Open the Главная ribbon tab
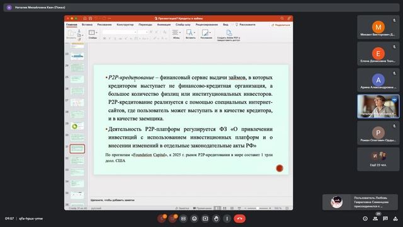The image size is (403, 227). coord(71,25)
